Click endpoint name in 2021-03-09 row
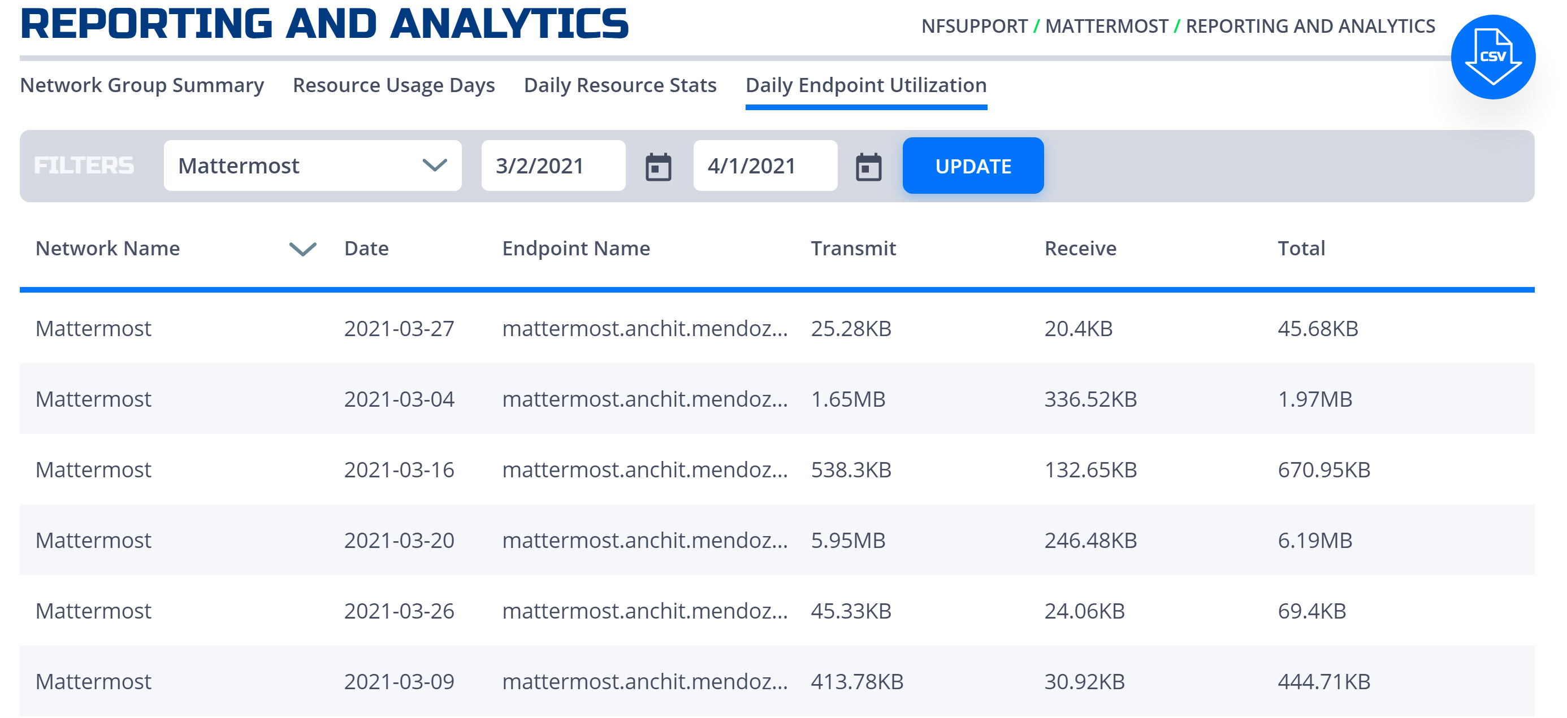The height and width of the screenshot is (718, 1567). click(645, 681)
